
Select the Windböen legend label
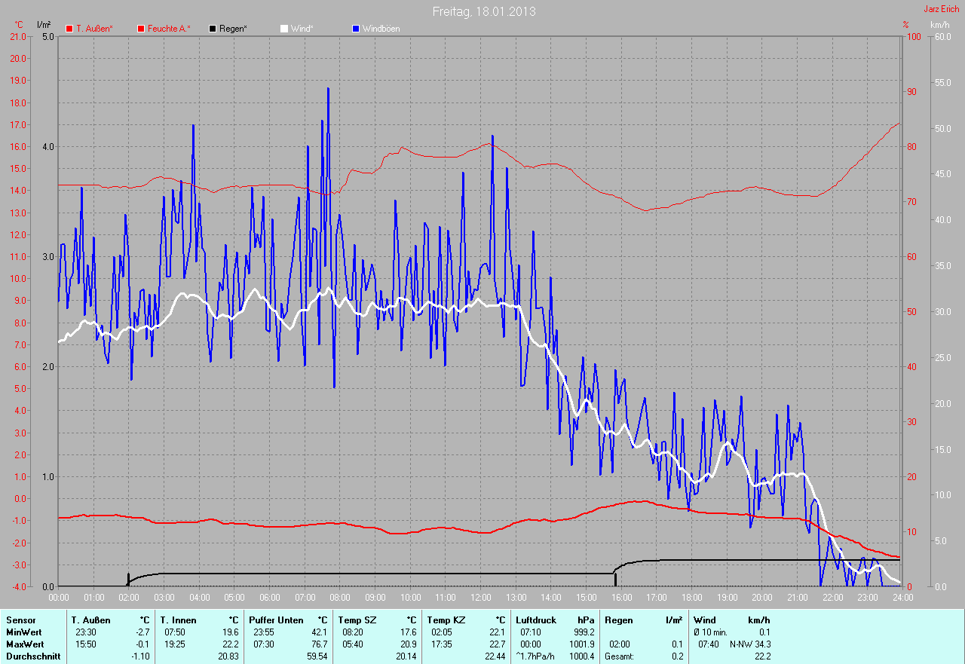point(381,29)
